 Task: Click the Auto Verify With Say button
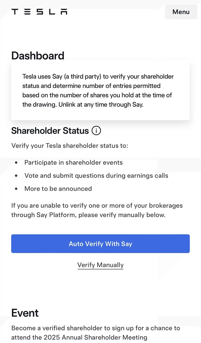click(x=100, y=244)
